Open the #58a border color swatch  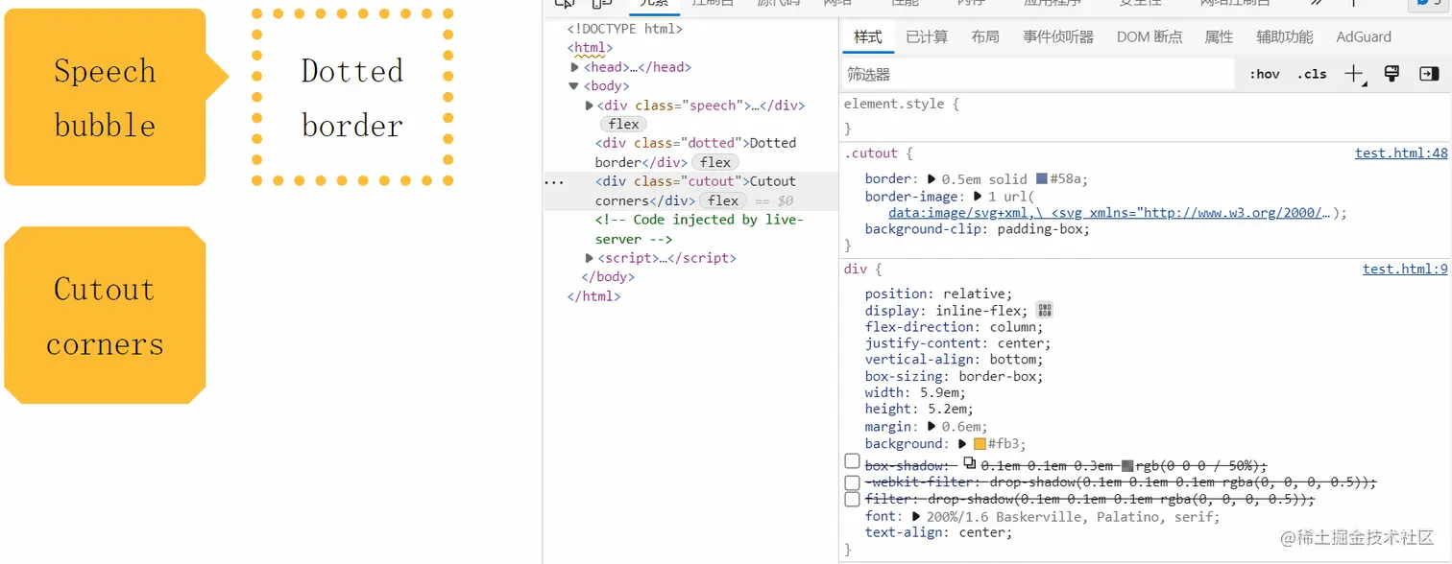click(x=1042, y=179)
